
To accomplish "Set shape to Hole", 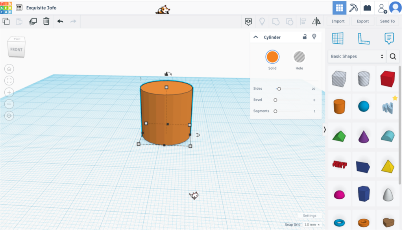I will coord(299,57).
